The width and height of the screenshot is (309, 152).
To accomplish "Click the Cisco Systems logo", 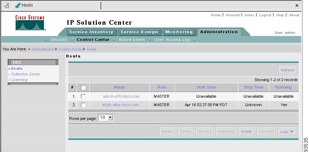I will (x=30, y=23).
